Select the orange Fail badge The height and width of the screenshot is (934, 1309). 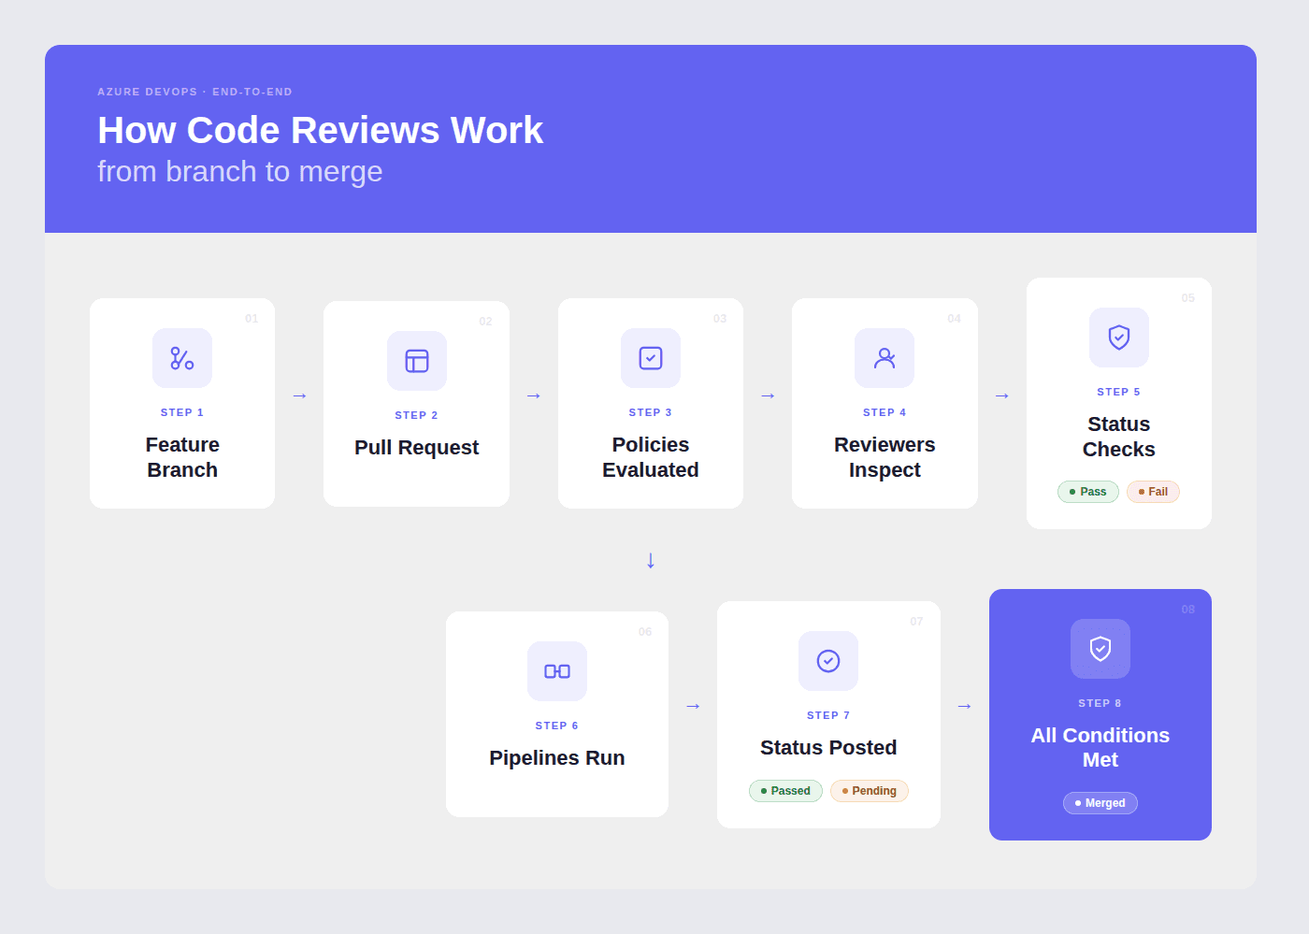point(1153,492)
